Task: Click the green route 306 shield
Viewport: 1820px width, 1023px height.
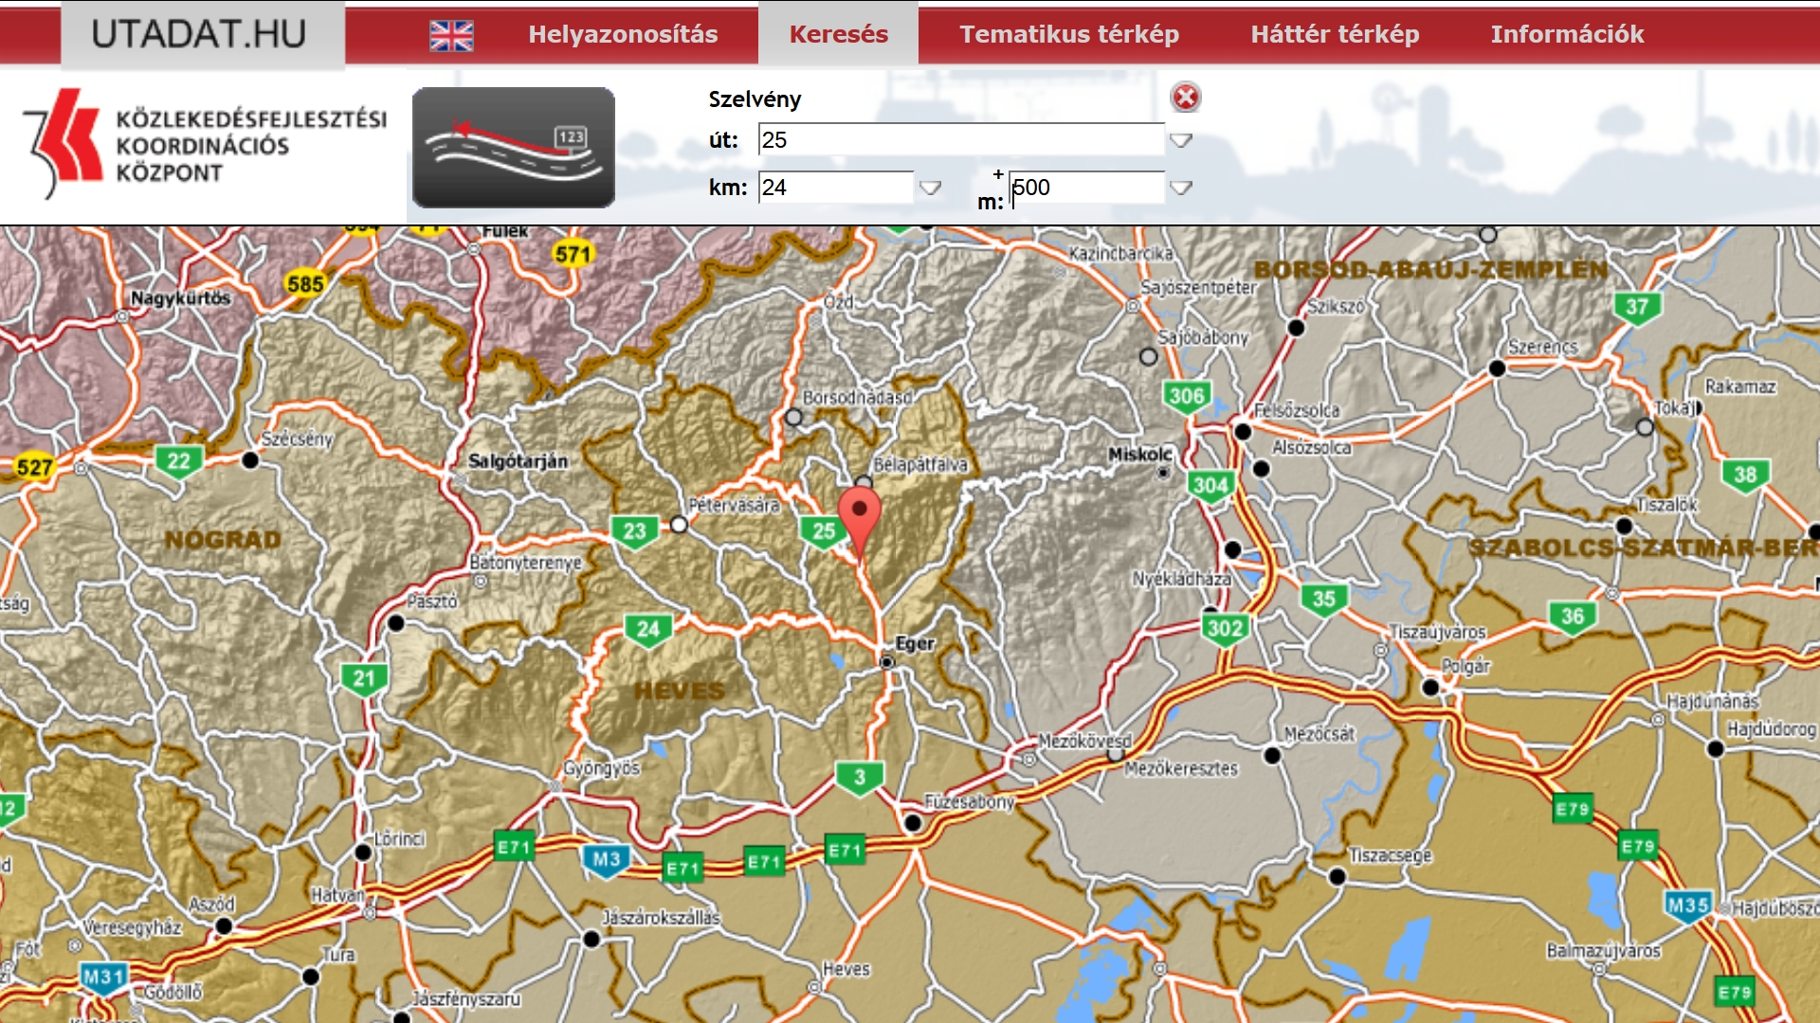Action: pyautogui.click(x=1186, y=397)
